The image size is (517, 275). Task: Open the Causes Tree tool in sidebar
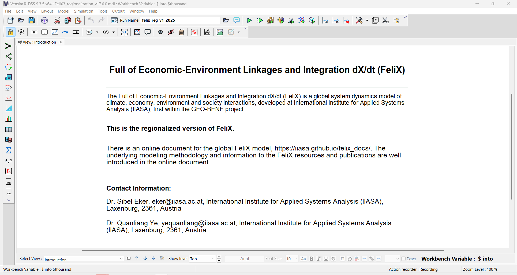tap(9, 46)
